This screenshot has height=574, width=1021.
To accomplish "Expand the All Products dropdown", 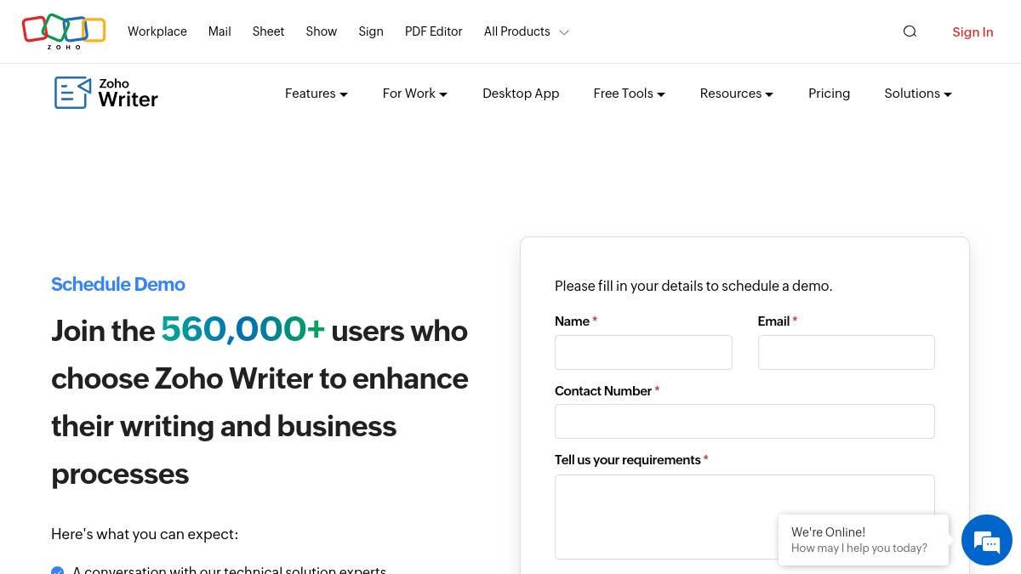I will pos(526,31).
